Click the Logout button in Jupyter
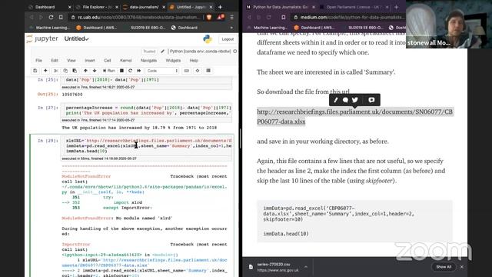This screenshot has width=492, height=277. point(228,39)
